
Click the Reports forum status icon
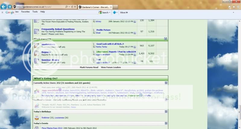click(36, 53)
